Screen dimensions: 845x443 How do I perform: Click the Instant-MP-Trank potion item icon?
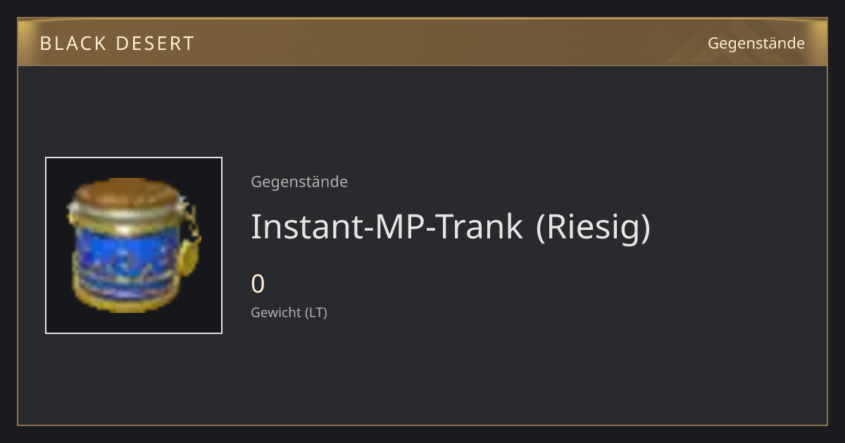(x=134, y=245)
